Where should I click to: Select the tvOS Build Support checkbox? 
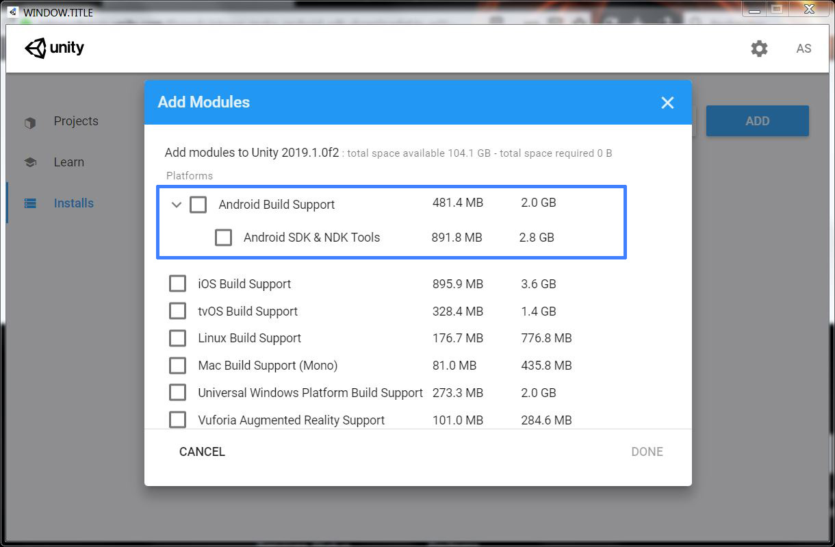[x=177, y=311]
